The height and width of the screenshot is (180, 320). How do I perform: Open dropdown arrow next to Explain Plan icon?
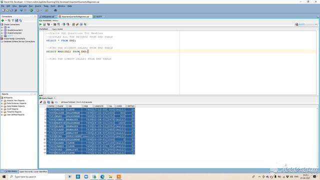[51, 24]
